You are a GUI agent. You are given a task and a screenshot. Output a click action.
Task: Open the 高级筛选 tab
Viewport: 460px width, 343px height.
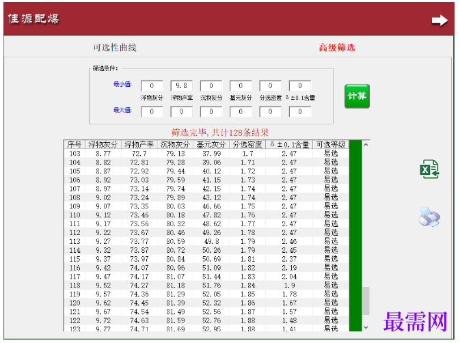(337, 48)
